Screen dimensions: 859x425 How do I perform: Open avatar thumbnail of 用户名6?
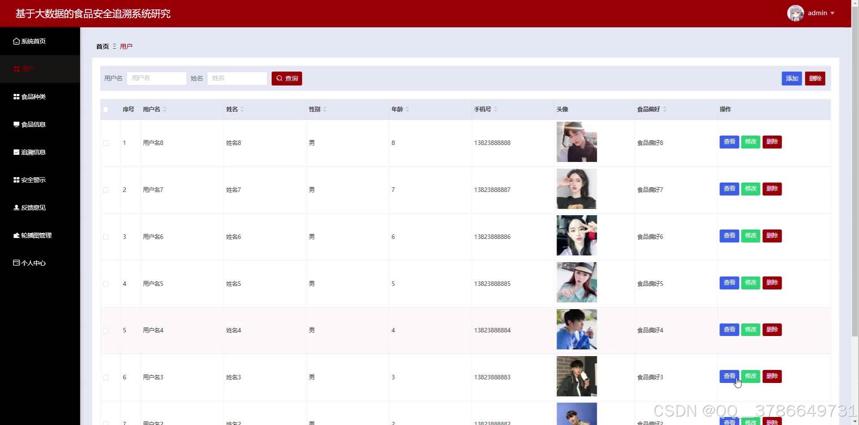click(577, 235)
